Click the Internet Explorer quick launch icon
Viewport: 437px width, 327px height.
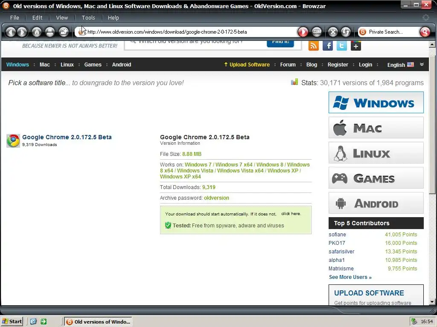(33, 322)
